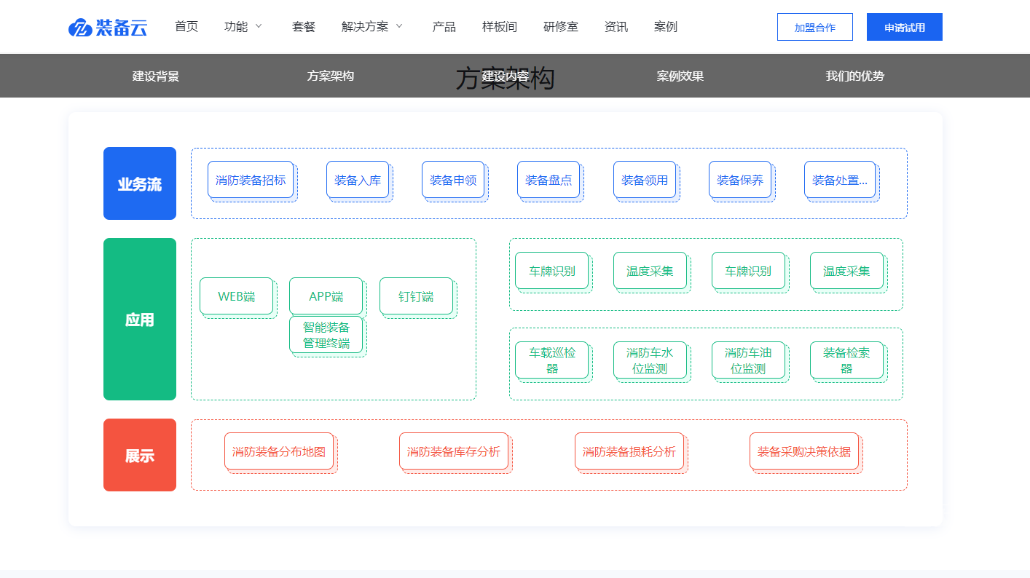
Task: Go to the 首页 nav item
Action: click(186, 27)
